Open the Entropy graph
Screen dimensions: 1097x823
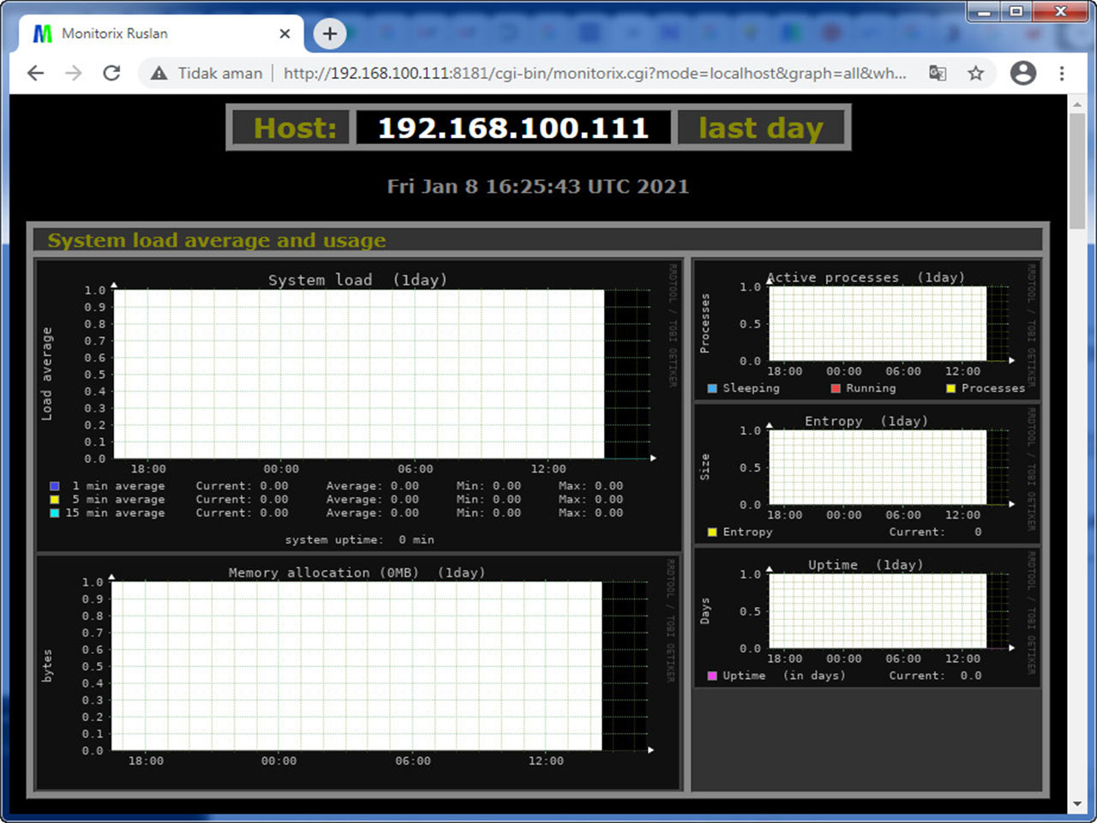pyautogui.click(x=877, y=467)
